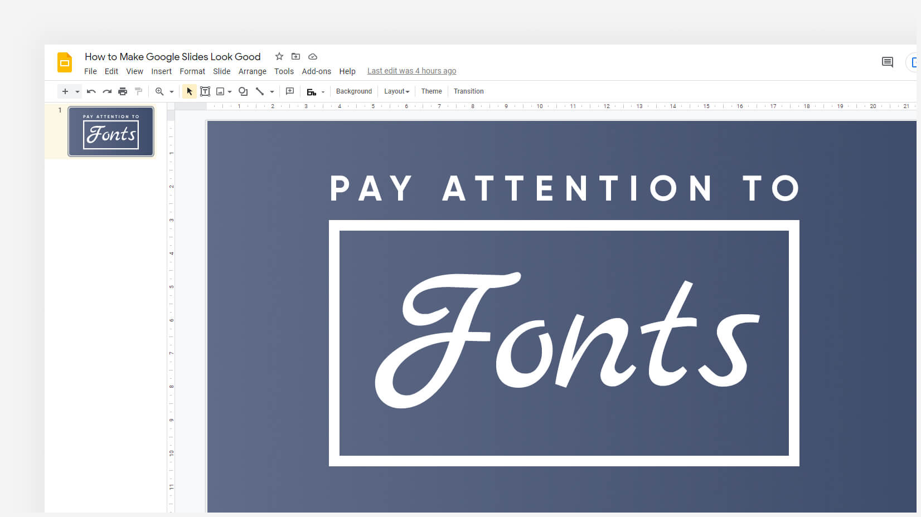Star this presentation

(279, 56)
